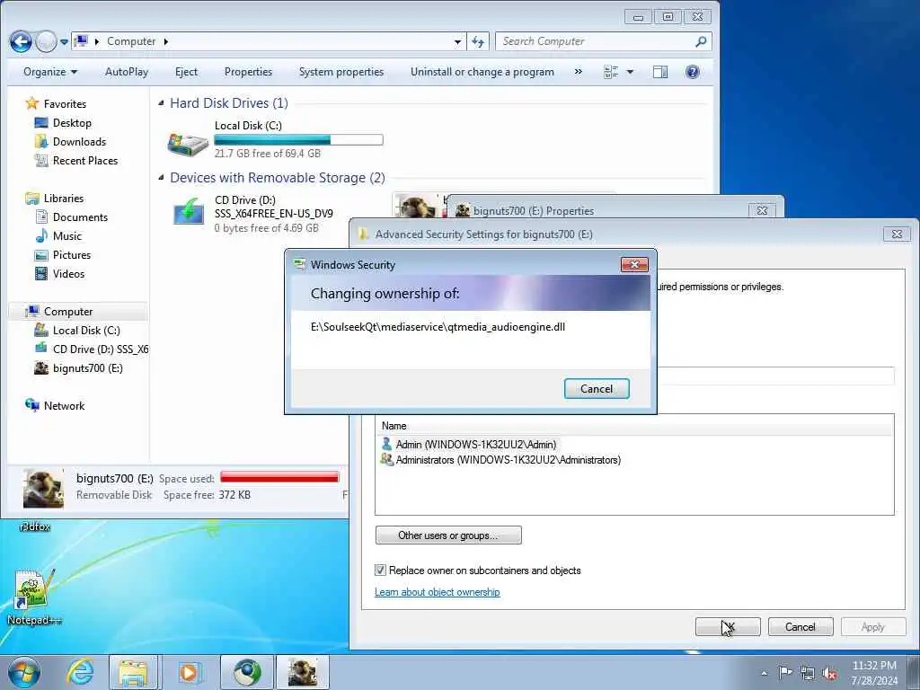
Task: Open the Documents library
Action: pos(80,217)
